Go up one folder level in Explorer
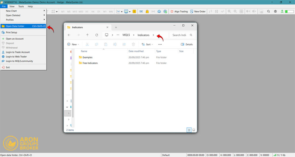295x157 pixels. tap(88, 35)
